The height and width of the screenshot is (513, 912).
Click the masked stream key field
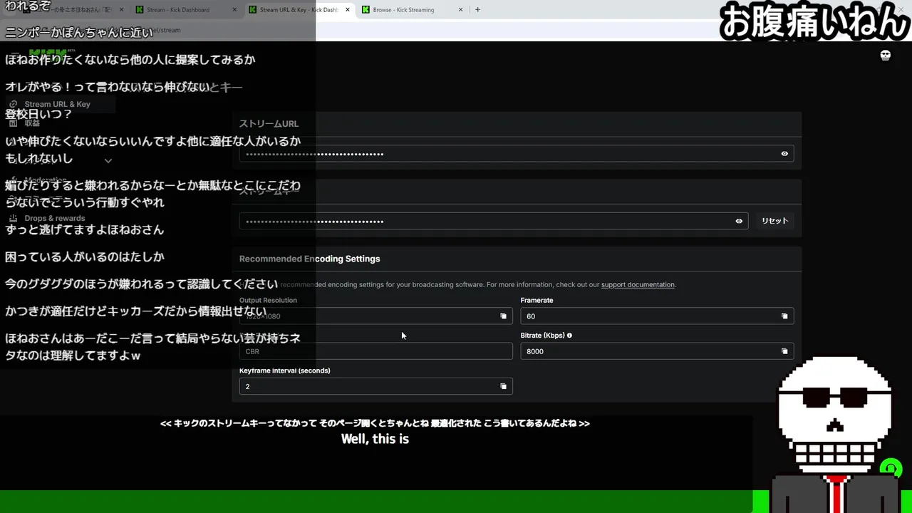coord(494,221)
